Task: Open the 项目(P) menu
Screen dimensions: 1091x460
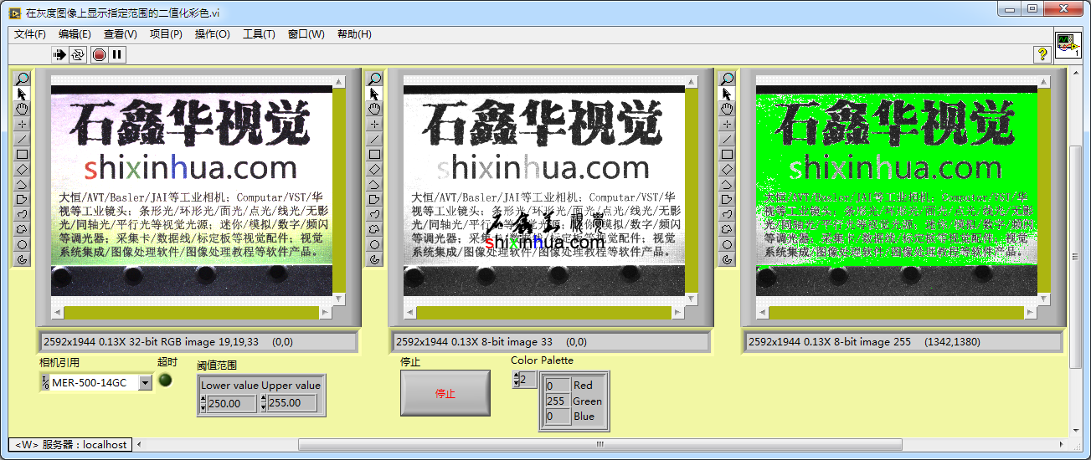Action: (x=166, y=34)
